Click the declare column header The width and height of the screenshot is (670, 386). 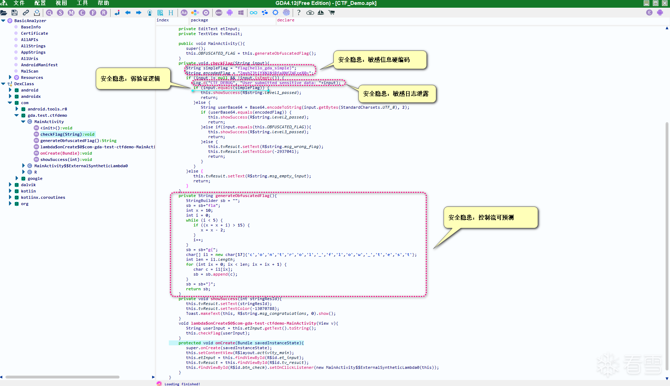tap(286, 20)
